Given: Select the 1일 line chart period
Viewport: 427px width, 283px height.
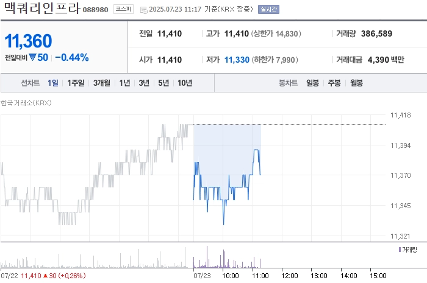Looking at the screenshot, I should 53,83.
